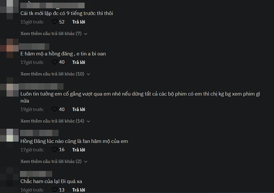This screenshot has width=274, height=193.
Task: Like the comment with 16 likes
Action: pyautogui.click(x=54, y=149)
